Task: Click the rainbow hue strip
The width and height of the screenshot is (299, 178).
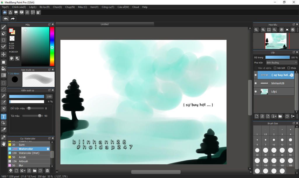Action: point(52,46)
